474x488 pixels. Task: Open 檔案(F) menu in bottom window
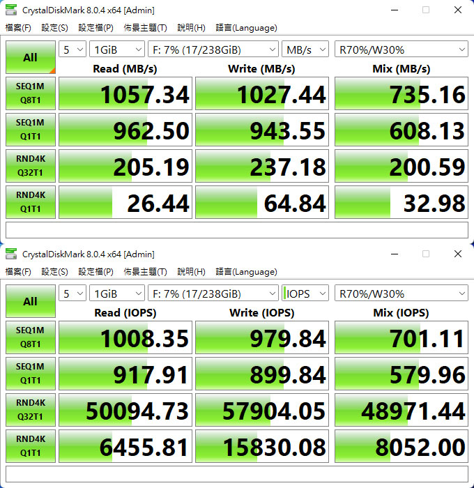[18, 272]
